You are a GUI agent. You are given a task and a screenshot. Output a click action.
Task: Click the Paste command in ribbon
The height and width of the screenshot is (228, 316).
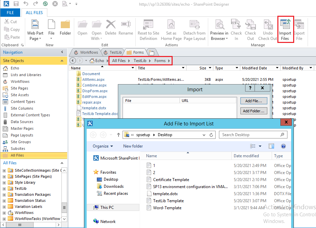(x=12, y=37)
